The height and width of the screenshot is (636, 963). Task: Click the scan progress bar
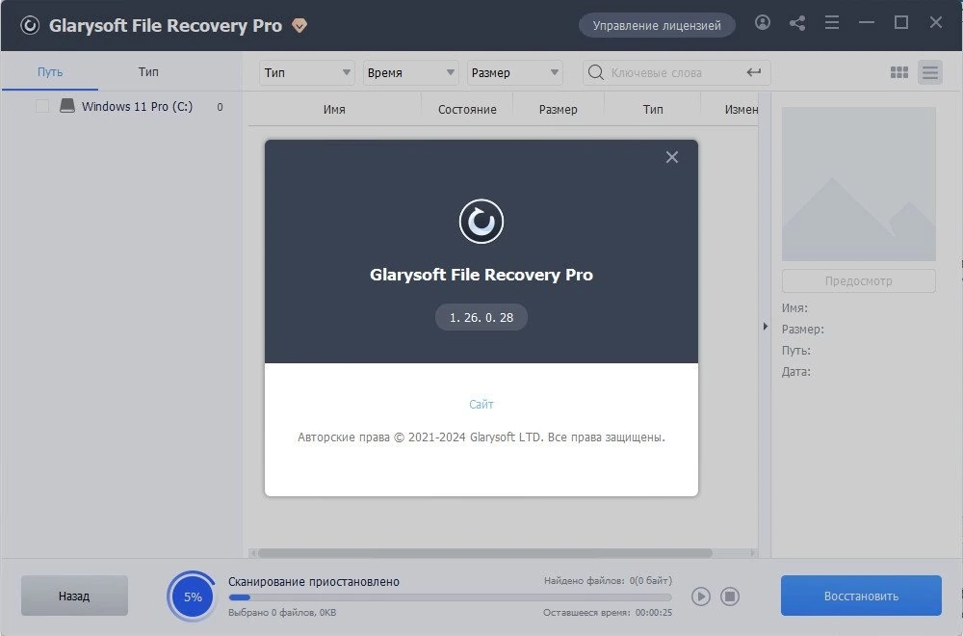[x=450, y=597]
